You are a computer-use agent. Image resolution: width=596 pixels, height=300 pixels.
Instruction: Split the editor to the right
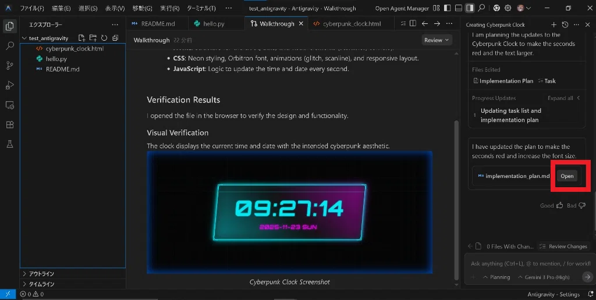coord(413,23)
